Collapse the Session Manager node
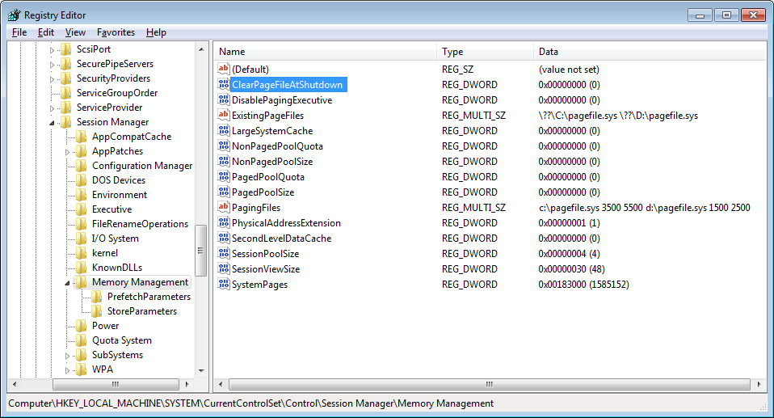 pos(52,123)
